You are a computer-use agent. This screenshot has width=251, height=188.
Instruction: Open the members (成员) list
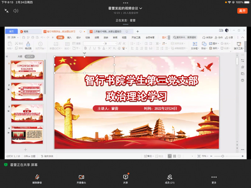[170, 178]
